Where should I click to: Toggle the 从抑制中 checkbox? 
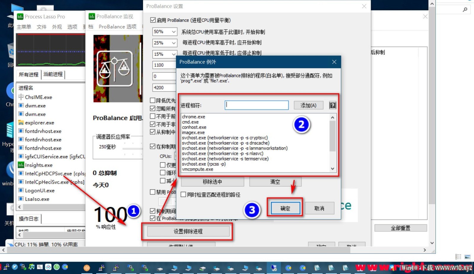[153, 132]
